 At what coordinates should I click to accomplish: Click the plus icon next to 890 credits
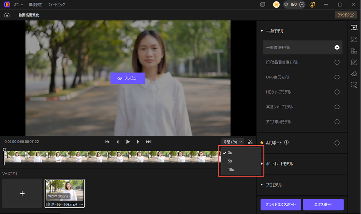pos(302,4)
